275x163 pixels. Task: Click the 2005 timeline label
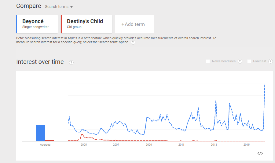[x=84, y=145]
